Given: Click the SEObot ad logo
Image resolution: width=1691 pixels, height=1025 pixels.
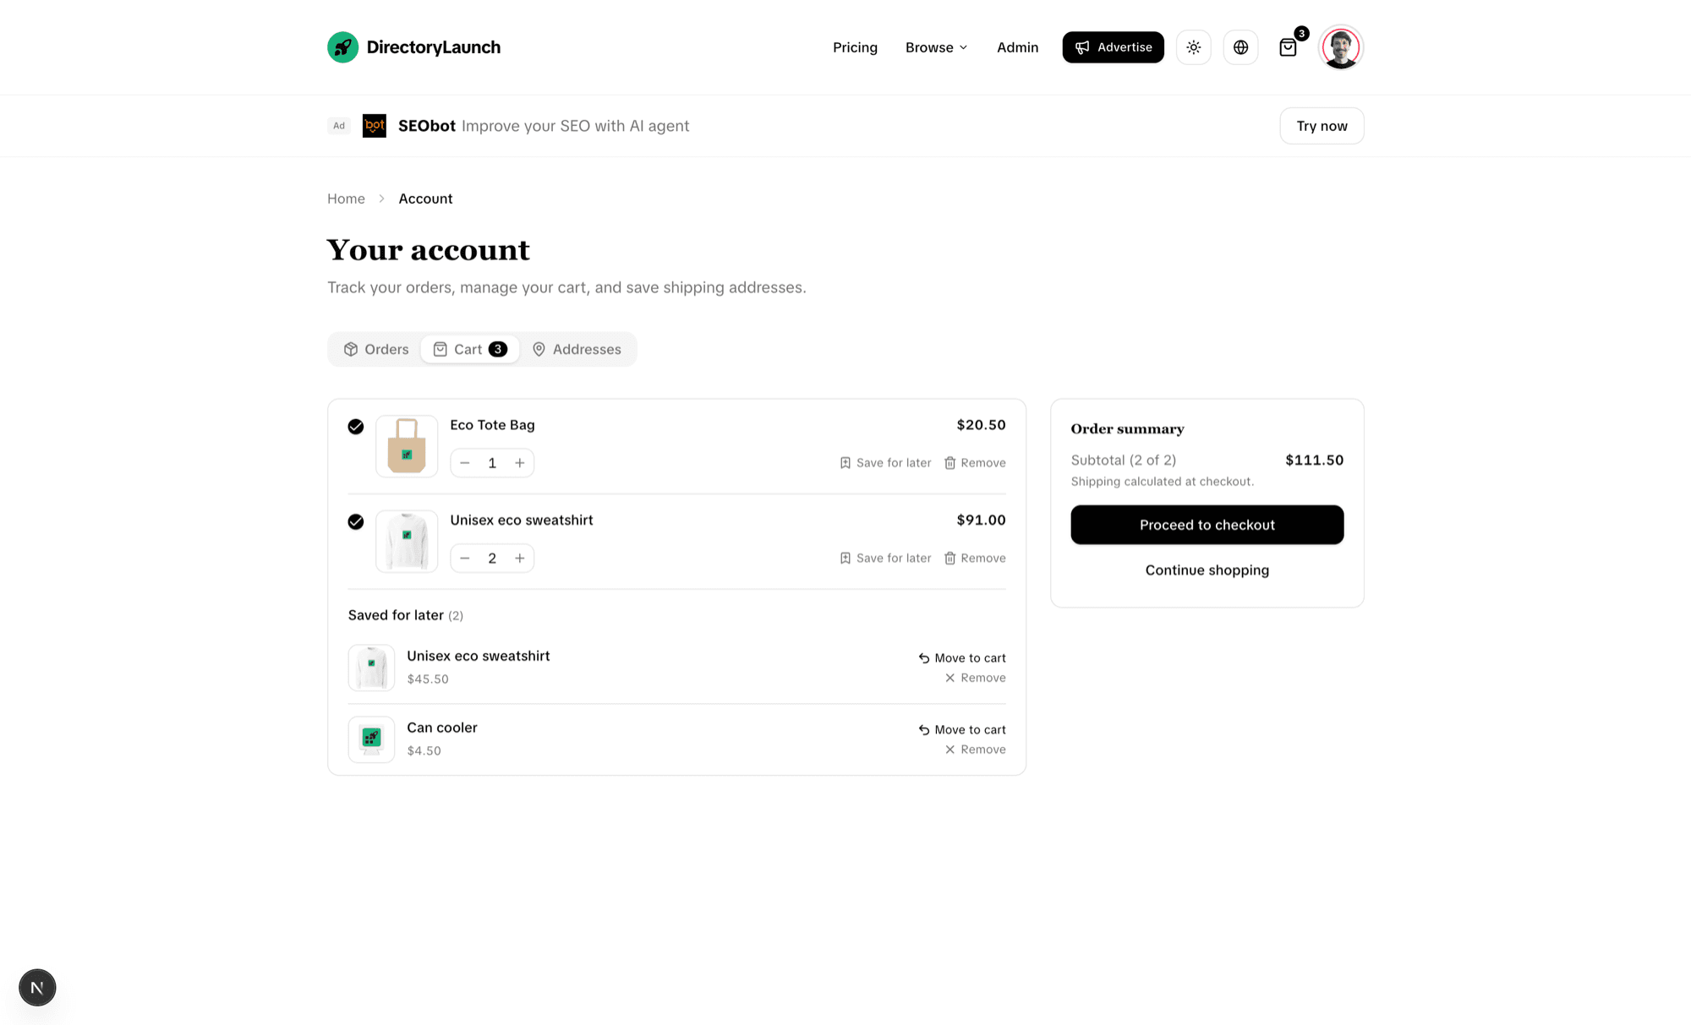Looking at the screenshot, I should (374, 126).
